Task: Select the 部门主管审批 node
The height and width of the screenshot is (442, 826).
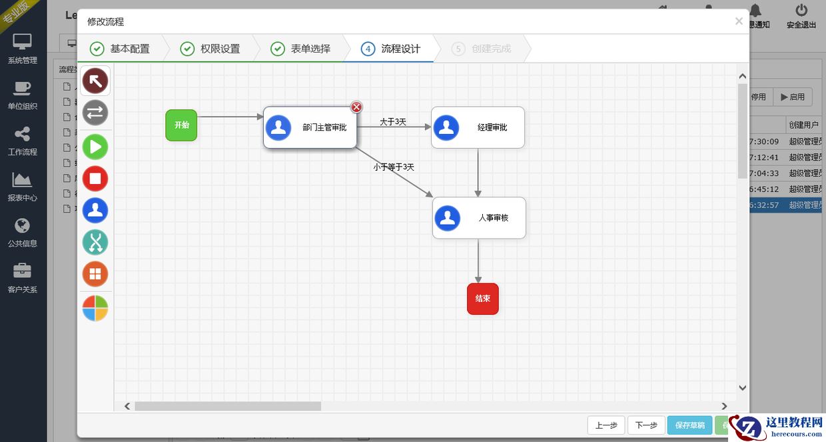Action: pos(310,127)
